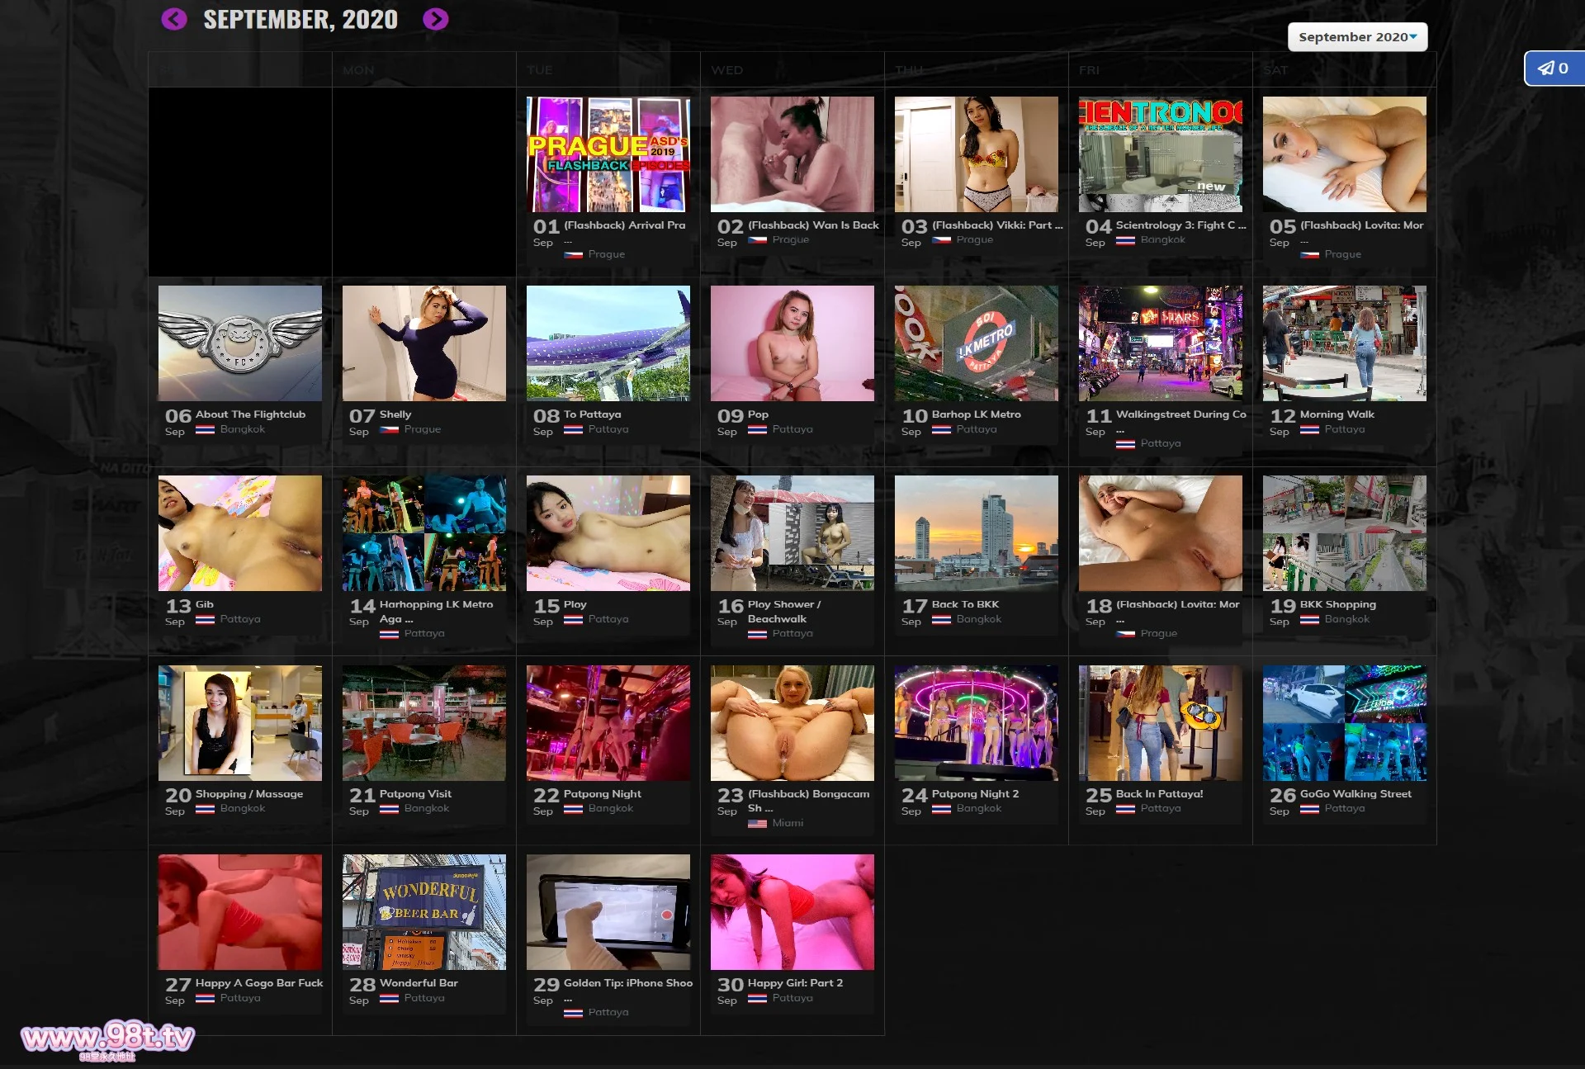Click the Bangkok location under Patpong Night 2
This screenshot has height=1069, width=1585.
(978, 808)
